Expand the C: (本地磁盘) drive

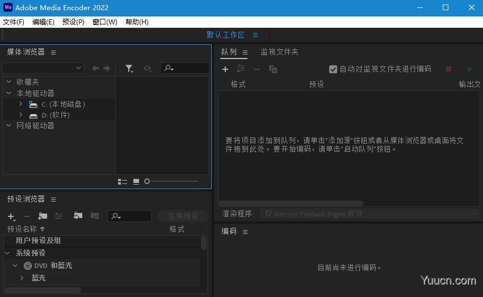20,104
